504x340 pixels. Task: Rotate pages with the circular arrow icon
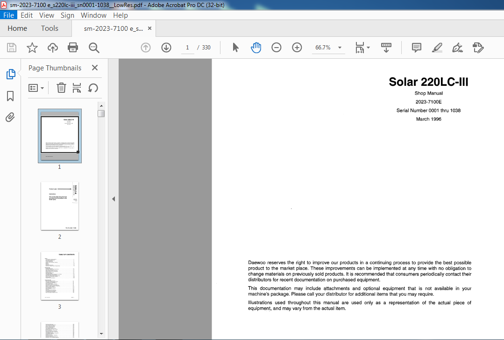pos(93,88)
